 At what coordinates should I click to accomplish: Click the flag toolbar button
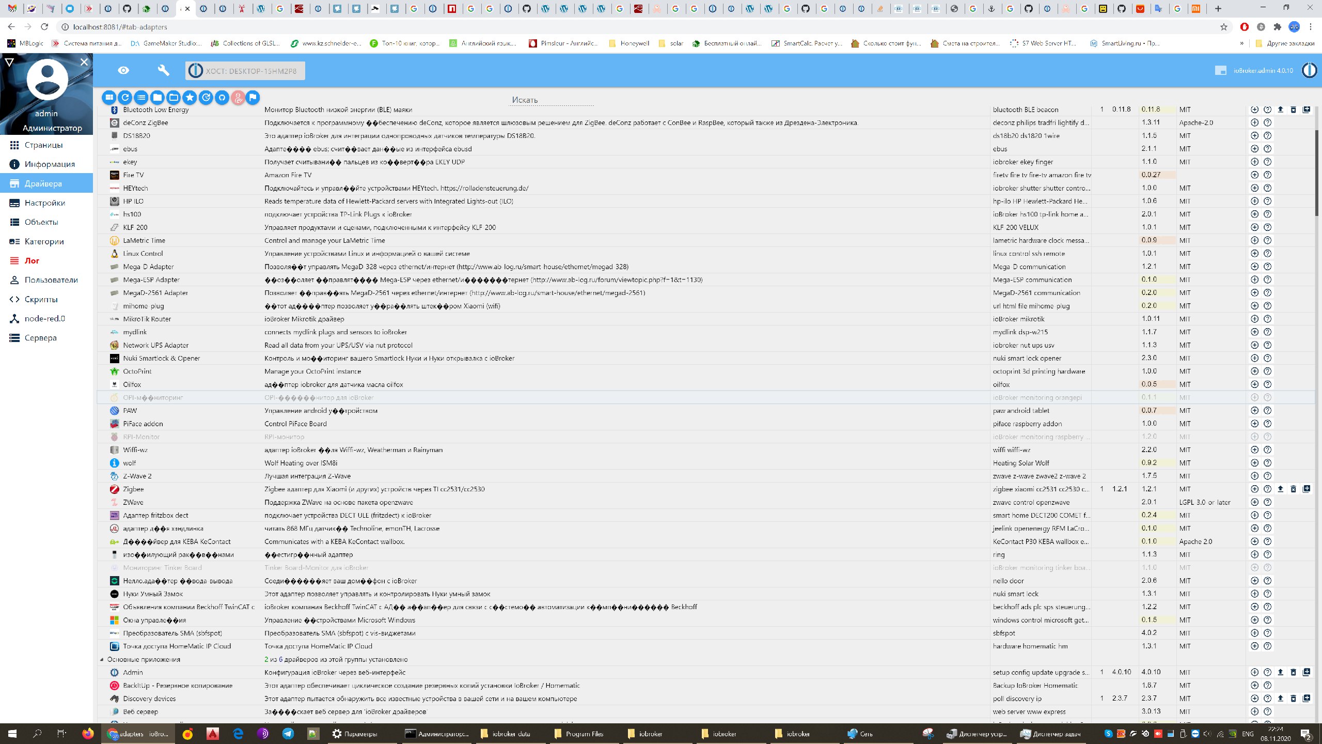(x=253, y=97)
